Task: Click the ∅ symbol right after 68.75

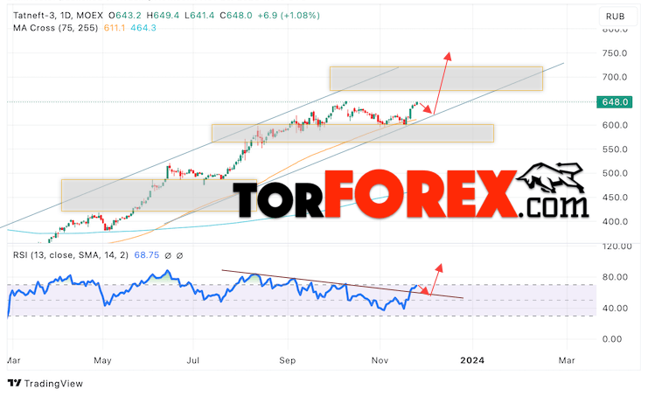Action: [x=168, y=255]
